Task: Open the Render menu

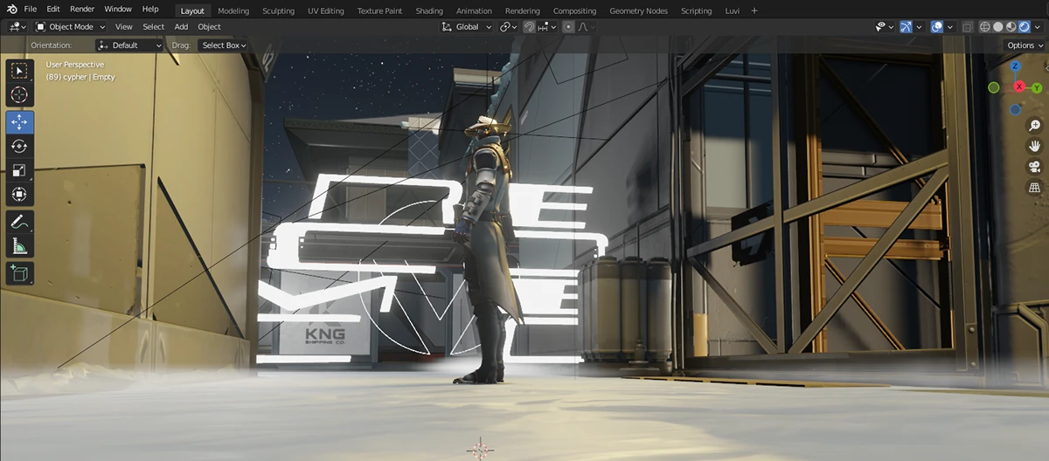Action: coord(82,10)
